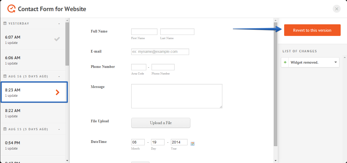The height and width of the screenshot is (163, 347).
Task: Collapse the AUG 16 revision group
Action: tap(59, 77)
